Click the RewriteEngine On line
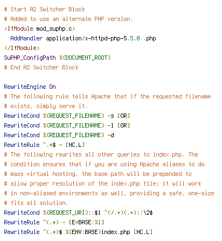Viewport: 222px width, 241px height. click(30, 87)
